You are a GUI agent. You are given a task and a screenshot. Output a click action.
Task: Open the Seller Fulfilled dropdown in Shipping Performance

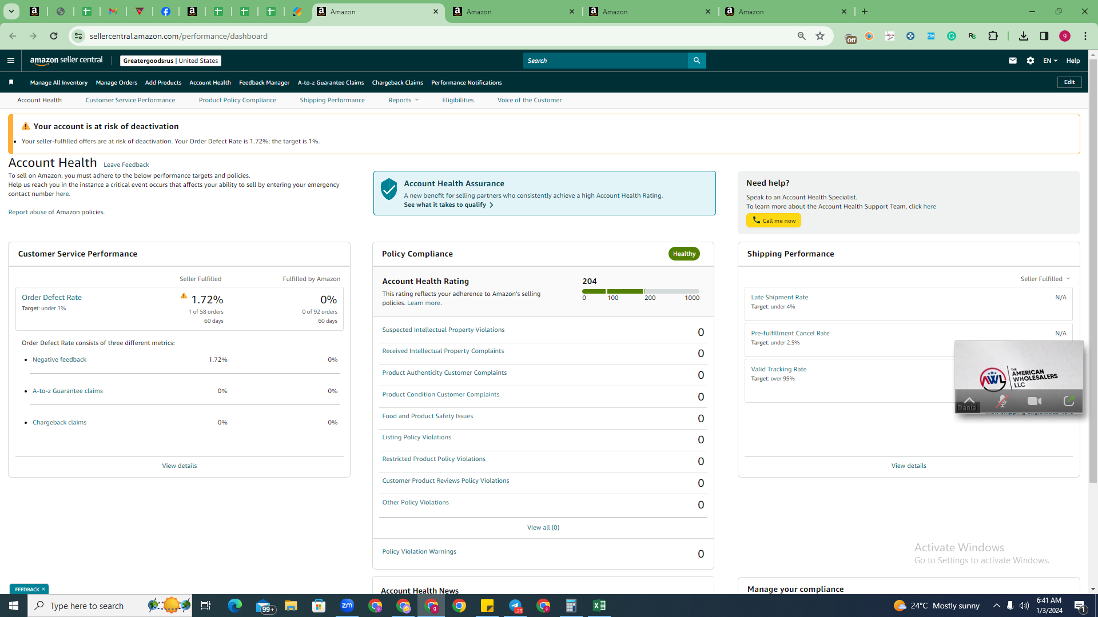point(1045,279)
